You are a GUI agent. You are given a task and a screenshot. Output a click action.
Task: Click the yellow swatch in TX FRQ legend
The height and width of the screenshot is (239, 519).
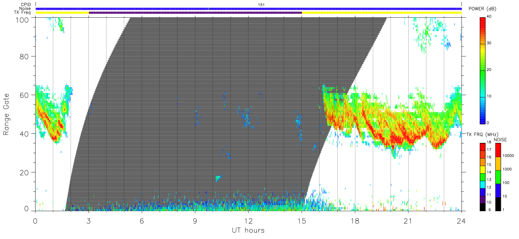(x=482, y=169)
